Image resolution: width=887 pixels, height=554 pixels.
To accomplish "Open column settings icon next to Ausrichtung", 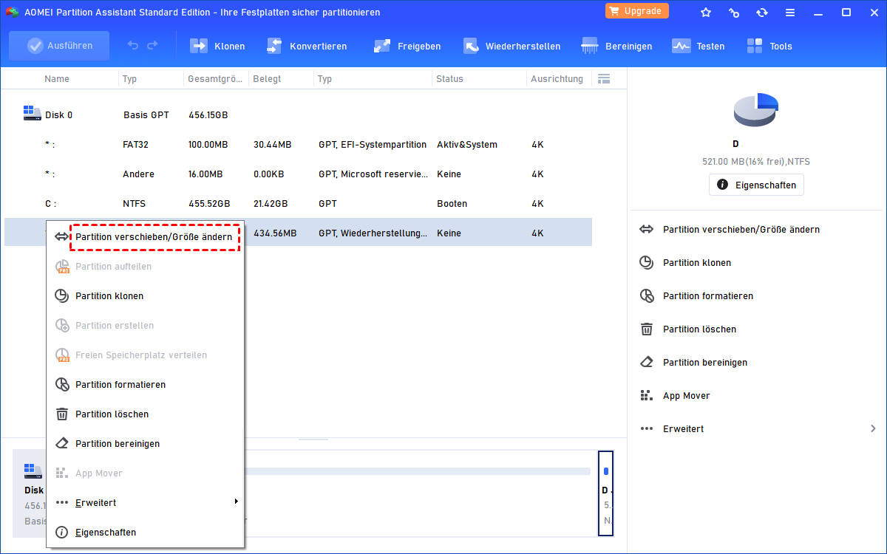I will pos(604,78).
